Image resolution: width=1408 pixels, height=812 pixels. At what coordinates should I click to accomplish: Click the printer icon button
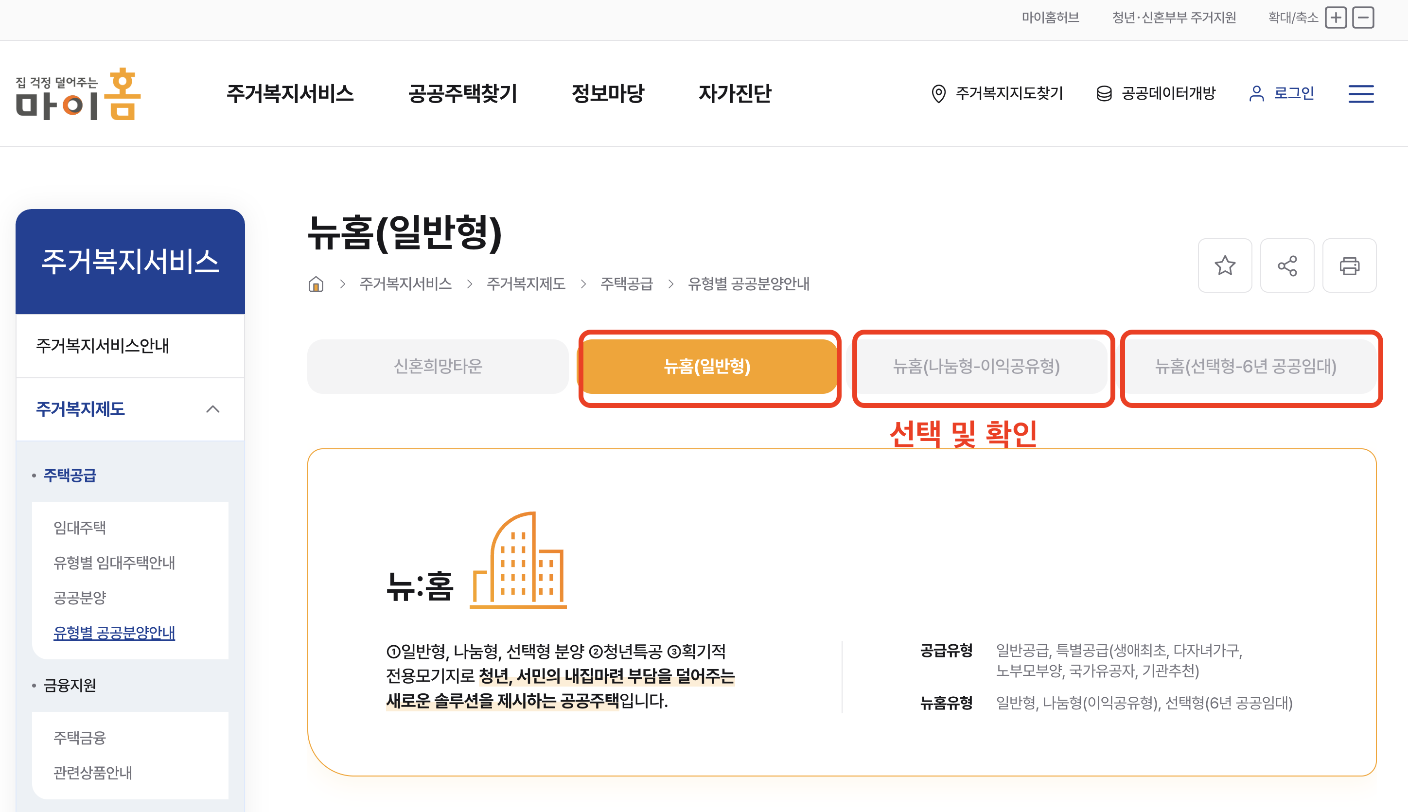tap(1349, 265)
